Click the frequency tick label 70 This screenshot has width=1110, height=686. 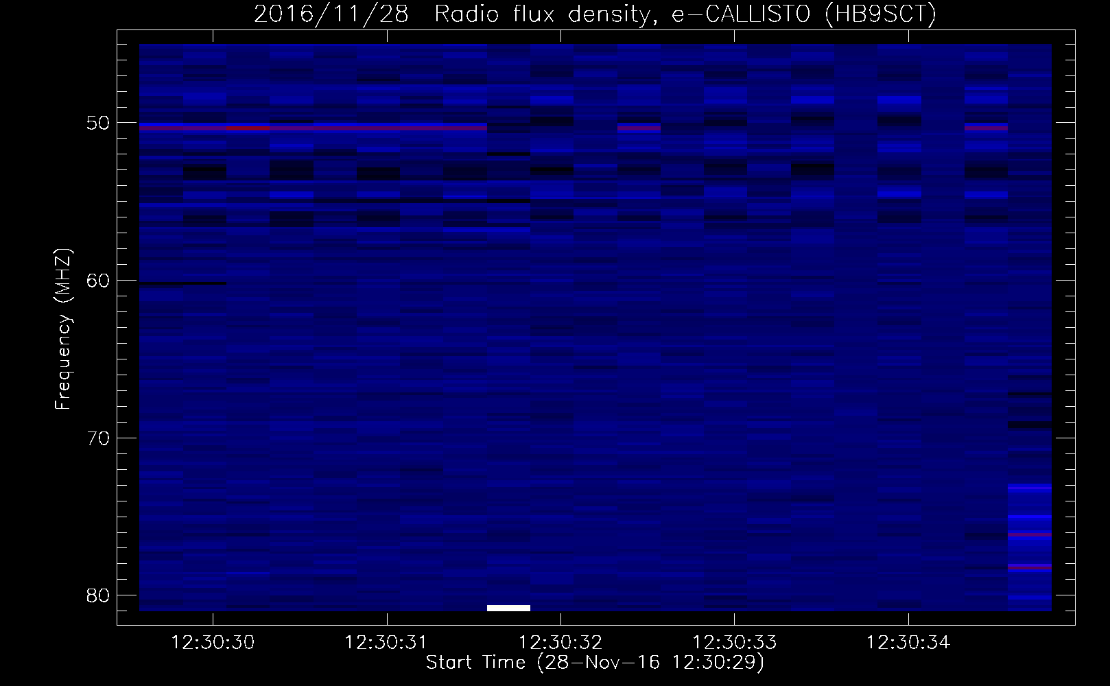[x=99, y=438]
